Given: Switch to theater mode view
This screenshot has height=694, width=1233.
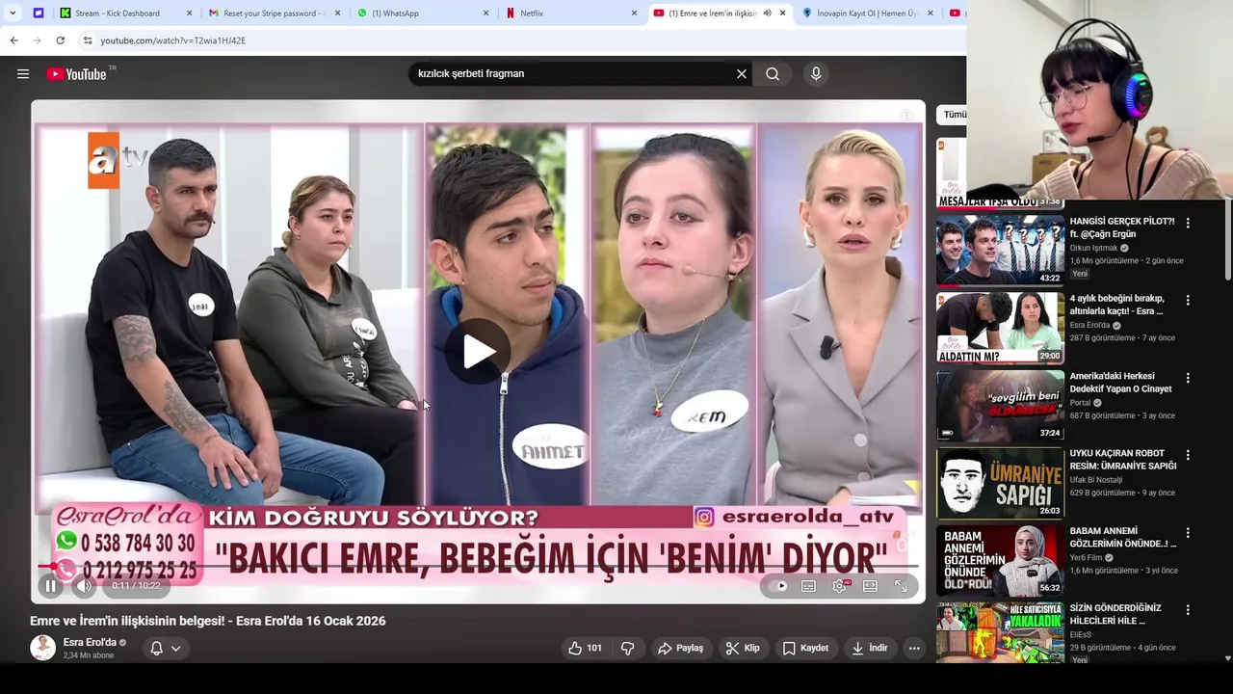Looking at the screenshot, I should click(x=871, y=586).
